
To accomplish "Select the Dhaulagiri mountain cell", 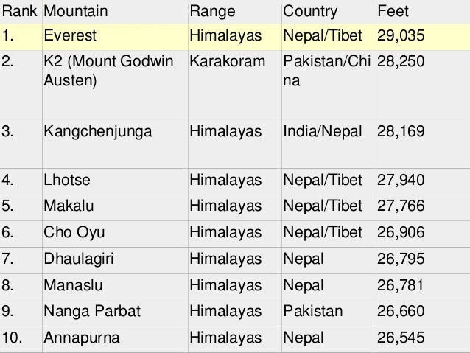I will point(115,260).
